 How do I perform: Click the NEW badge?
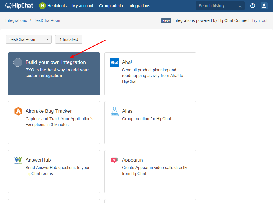(166, 21)
